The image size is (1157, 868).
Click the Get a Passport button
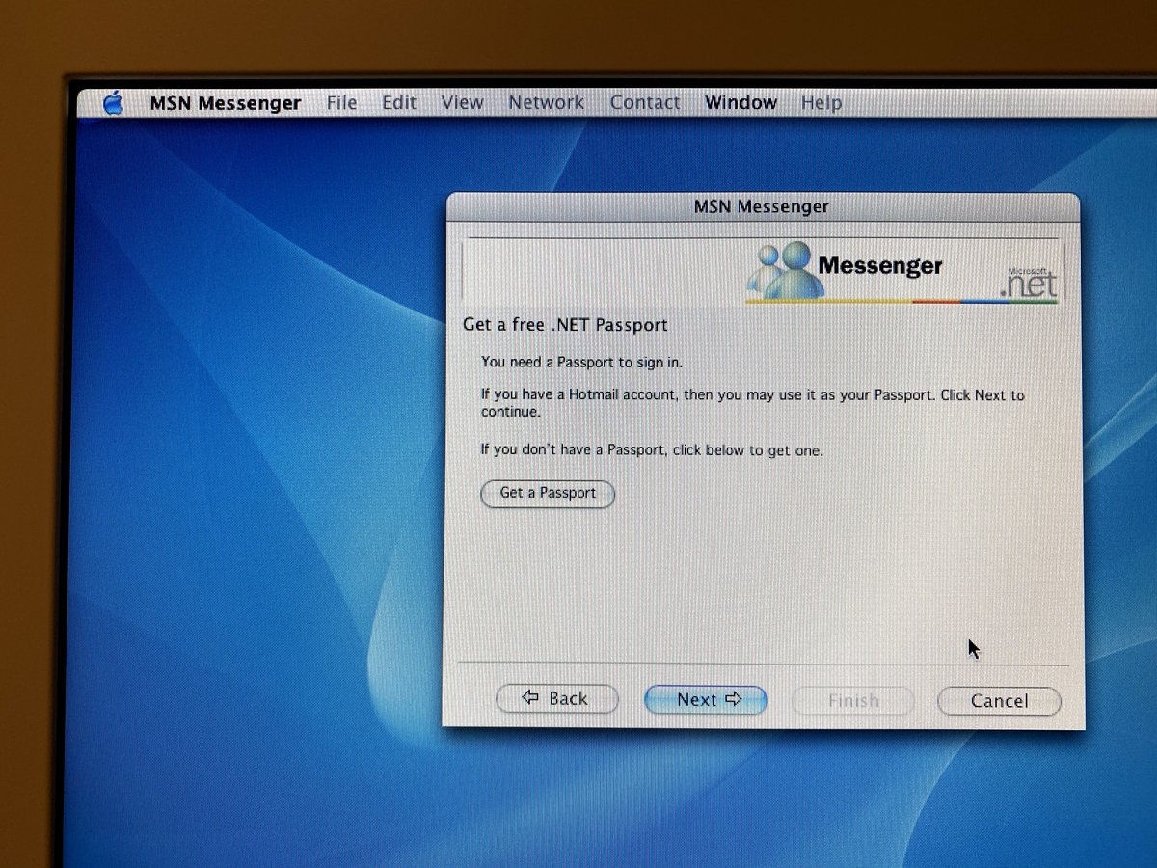point(548,493)
